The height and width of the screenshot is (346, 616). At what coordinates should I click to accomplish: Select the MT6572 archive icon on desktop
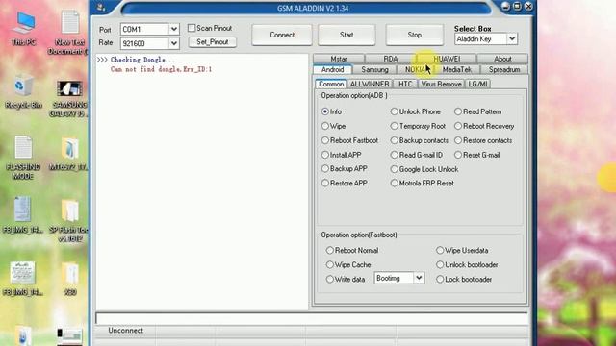[x=69, y=154]
